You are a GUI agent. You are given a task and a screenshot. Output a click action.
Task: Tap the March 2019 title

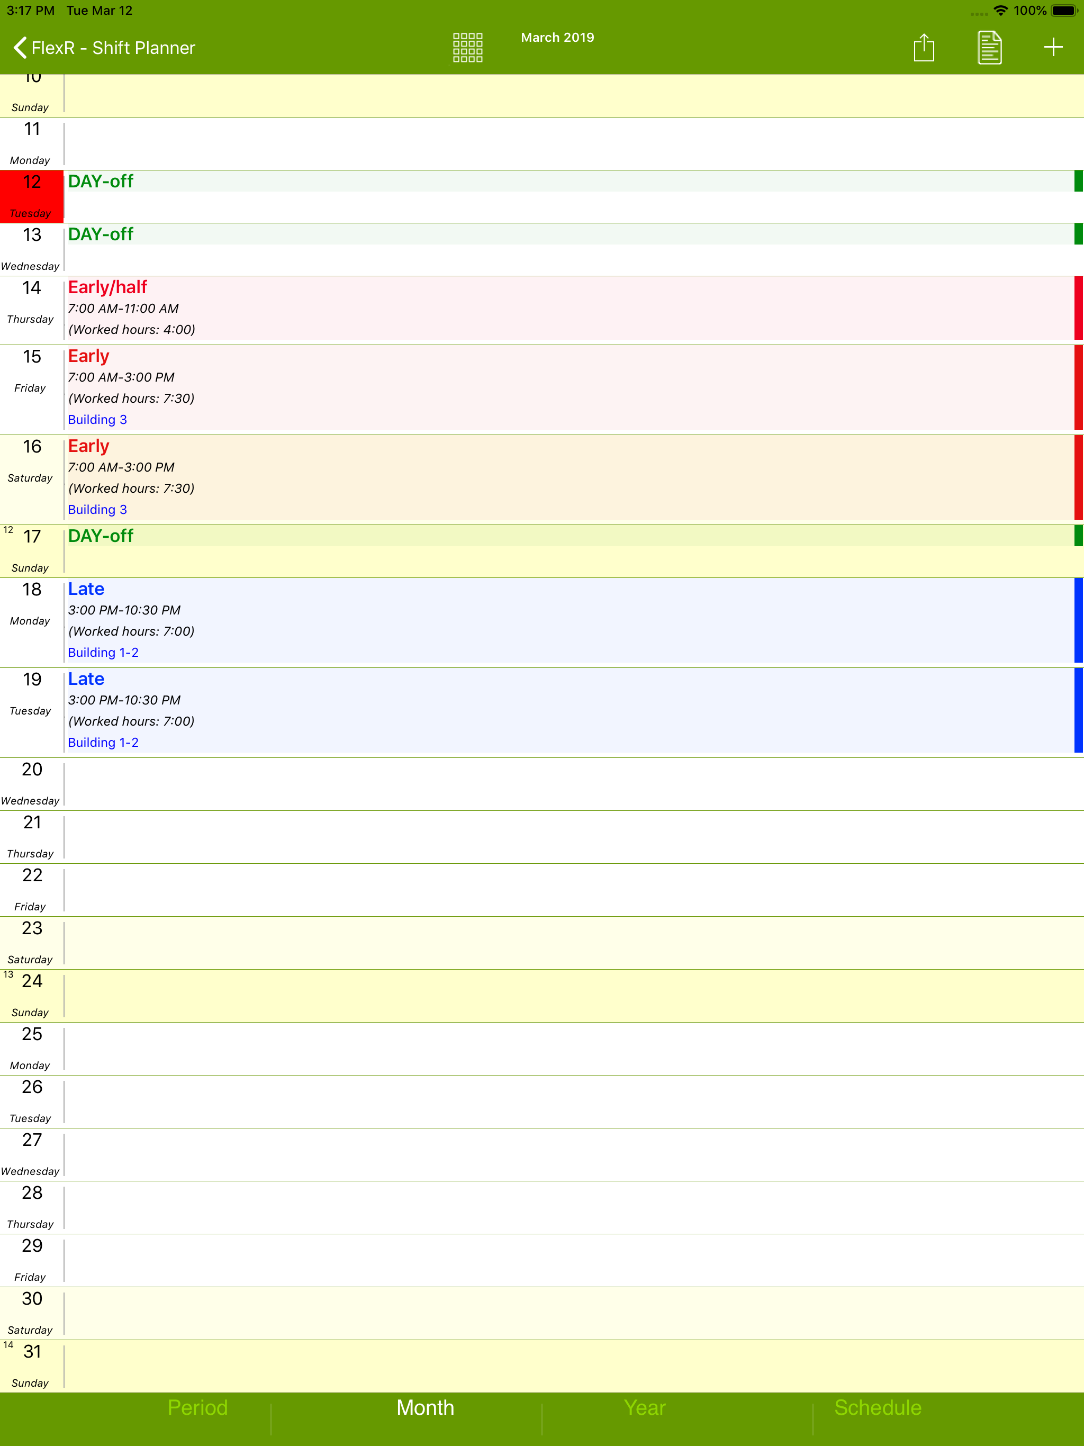pos(557,37)
